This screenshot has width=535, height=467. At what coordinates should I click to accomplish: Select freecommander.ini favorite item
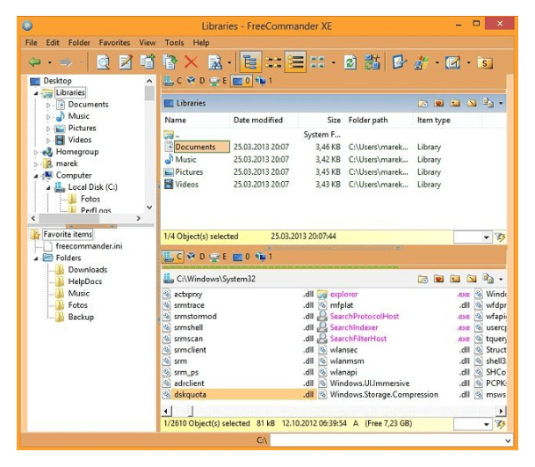pos(89,246)
